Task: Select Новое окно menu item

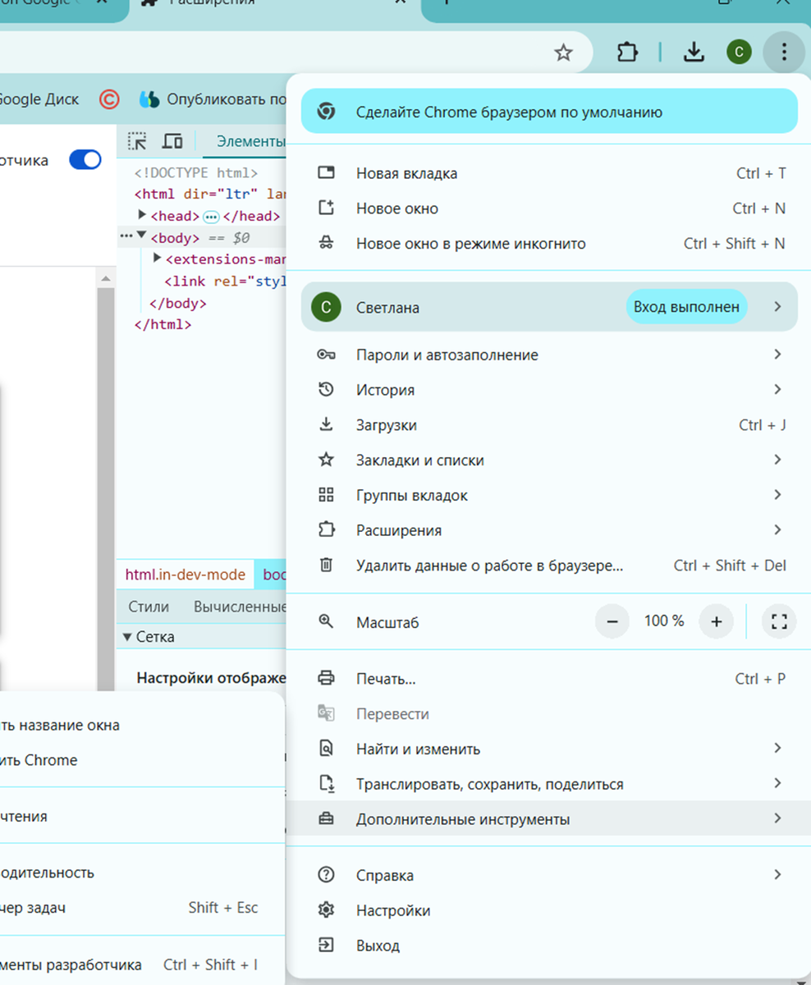Action: pos(548,208)
